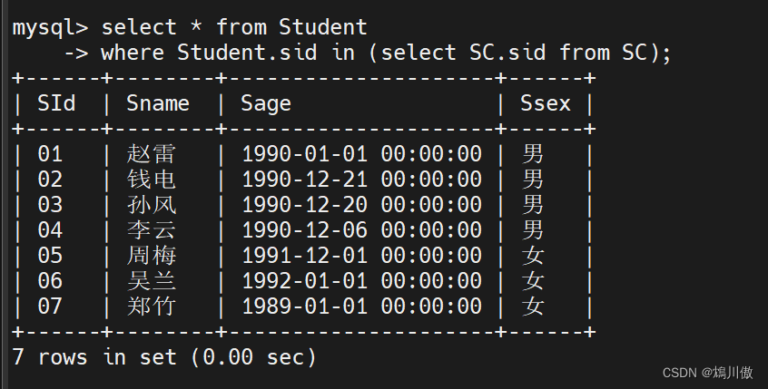Click the name 吴兰 in row 06
Viewport: 768px width, 389px height.
click(x=152, y=280)
